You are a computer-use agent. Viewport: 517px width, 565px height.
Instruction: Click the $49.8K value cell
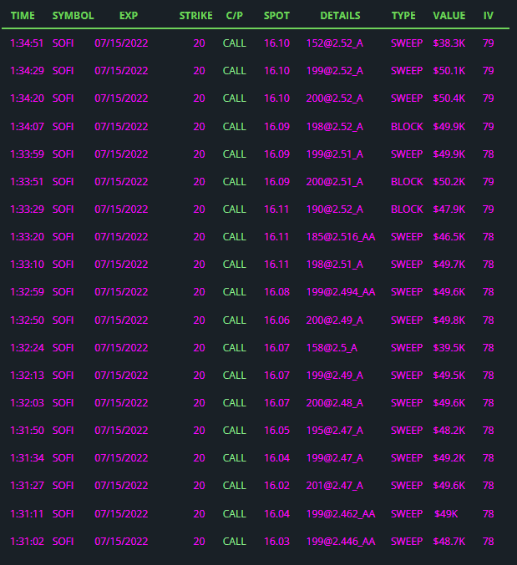pos(449,320)
